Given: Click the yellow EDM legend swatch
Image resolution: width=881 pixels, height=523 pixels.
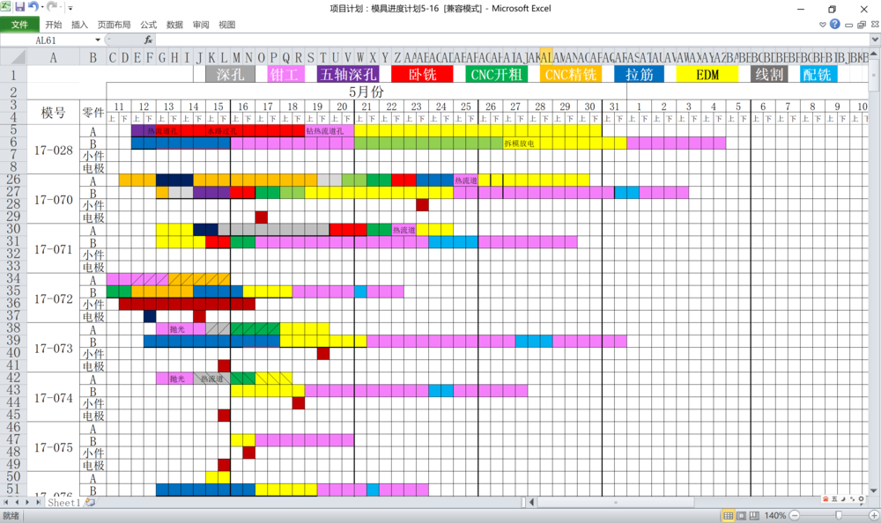Looking at the screenshot, I should point(707,74).
